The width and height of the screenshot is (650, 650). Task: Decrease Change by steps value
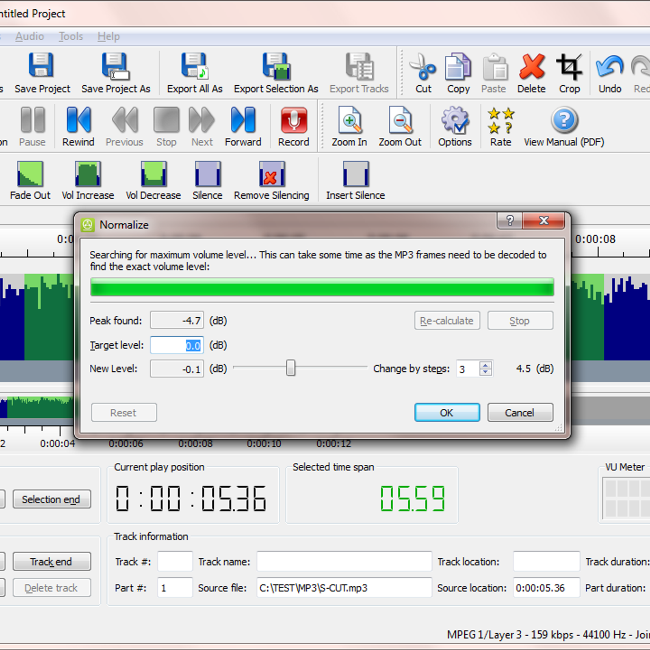[485, 372]
